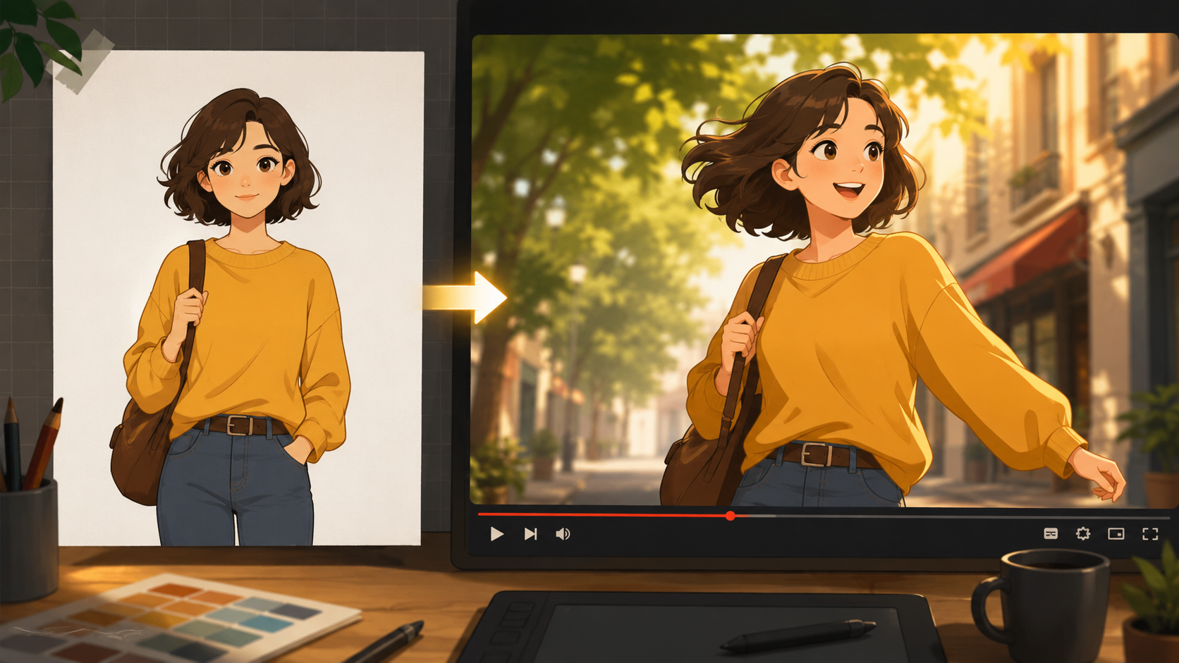This screenshot has height=663, width=1179.
Task: Click the play button in the video player
Action: coord(496,534)
